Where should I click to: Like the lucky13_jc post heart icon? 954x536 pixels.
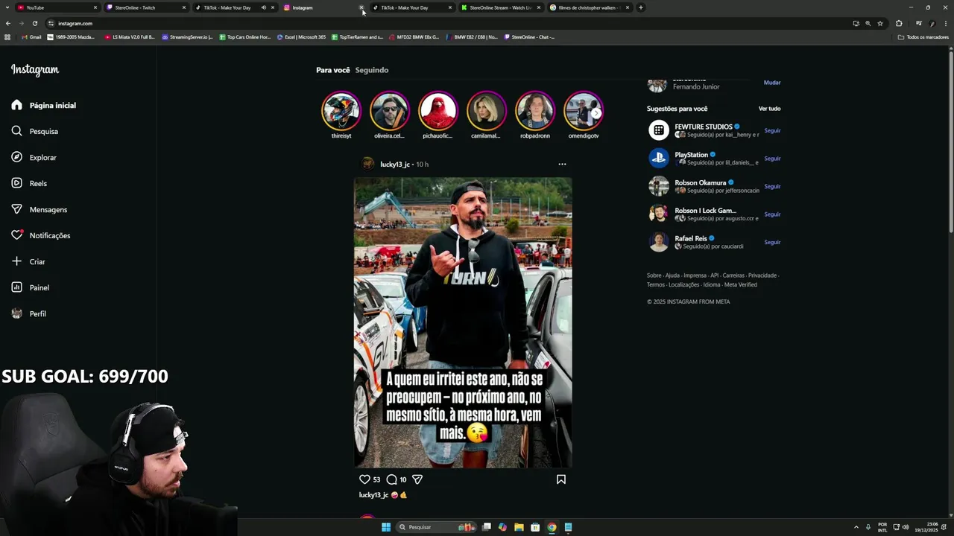pos(364,479)
